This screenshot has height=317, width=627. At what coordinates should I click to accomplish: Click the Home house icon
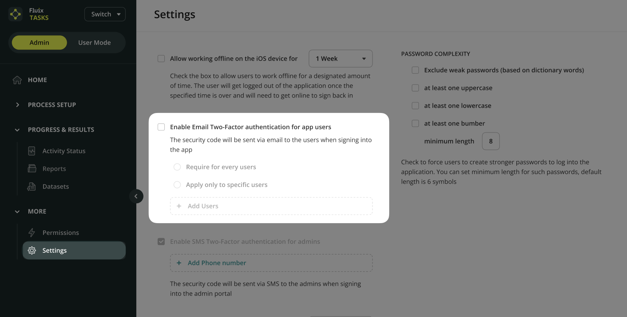tap(17, 80)
